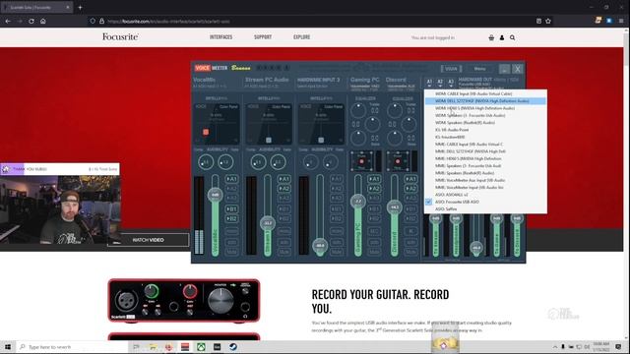Click VocalMic Gate knob
This screenshot has height=354, width=630.
coord(225,162)
